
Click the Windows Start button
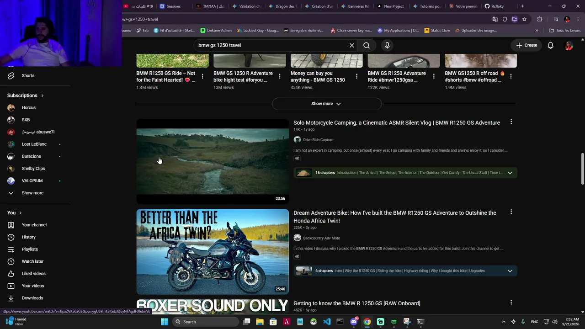click(165, 322)
